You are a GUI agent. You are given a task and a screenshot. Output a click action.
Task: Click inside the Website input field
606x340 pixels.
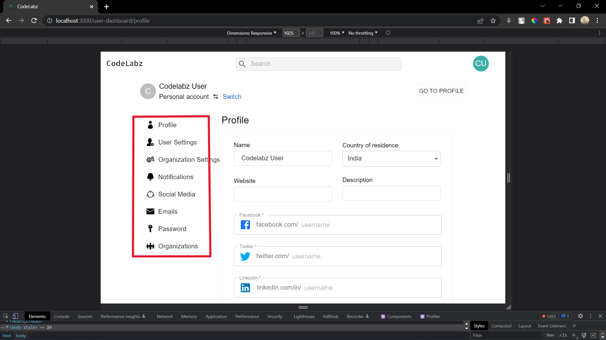tap(283, 194)
